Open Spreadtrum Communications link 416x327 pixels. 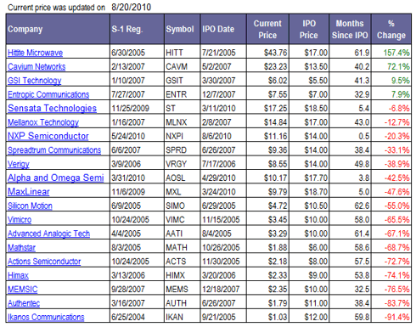tap(54, 150)
